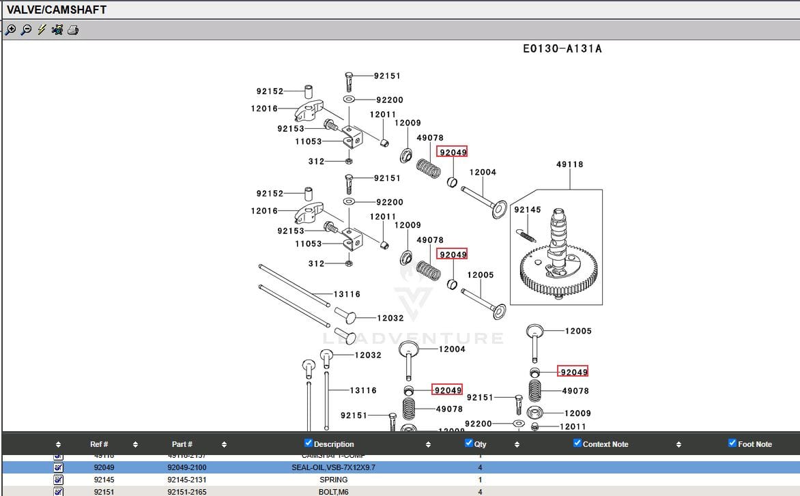Open sort arrows left of Ref # header
800x496 pixels.
[58, 445]
